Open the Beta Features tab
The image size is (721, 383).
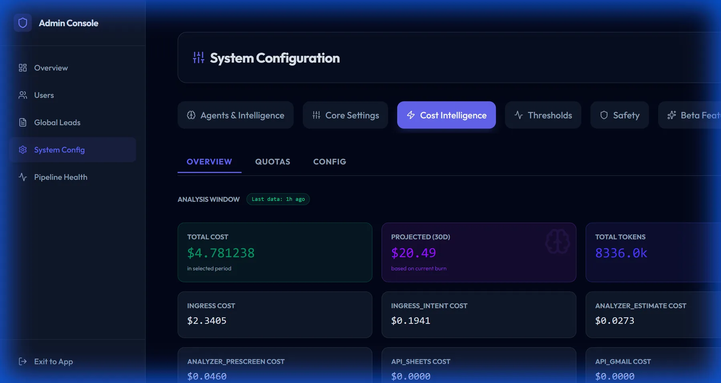click(x=690, y=115)
